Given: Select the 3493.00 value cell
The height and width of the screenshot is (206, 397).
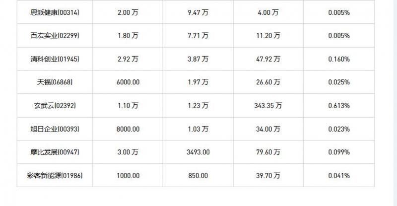Looking at the screenshot, I should (x=198, y=152).
